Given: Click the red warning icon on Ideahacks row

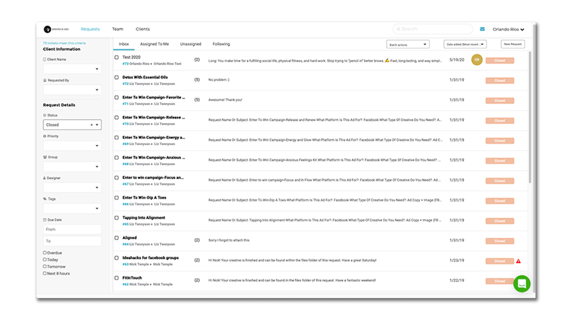Looking at the screenshot, I should 518,261.
